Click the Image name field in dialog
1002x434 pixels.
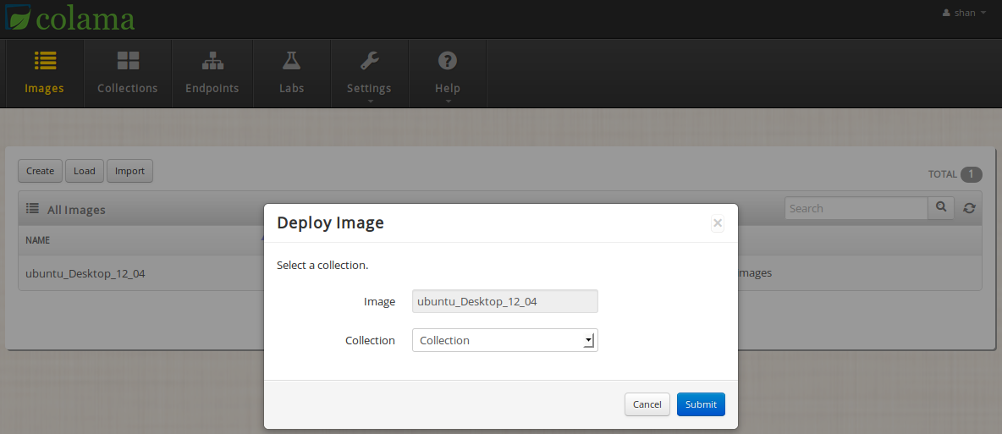(505, 301)
